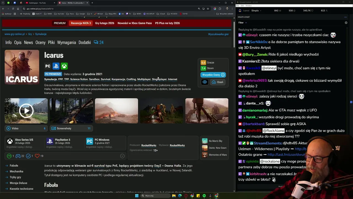Open the Perplexity bookmark
Screen dimensions: 353x199
[x=25, y=14]
